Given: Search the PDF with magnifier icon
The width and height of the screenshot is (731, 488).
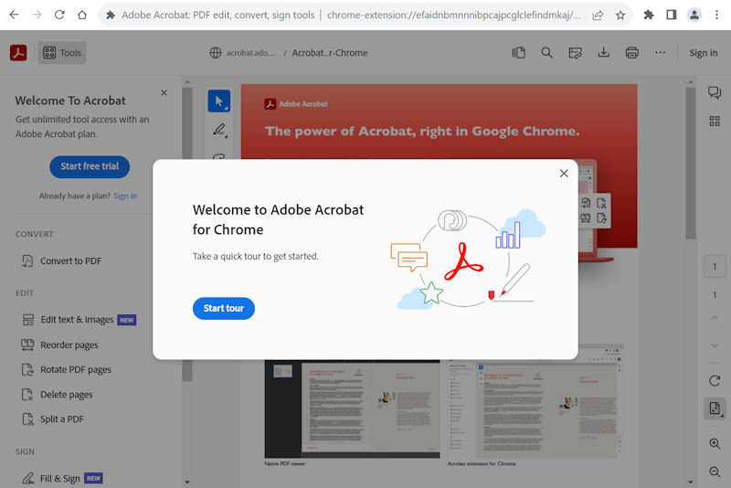Looking at the screenshot, I should pyautogui.click(x=546, y=53).
